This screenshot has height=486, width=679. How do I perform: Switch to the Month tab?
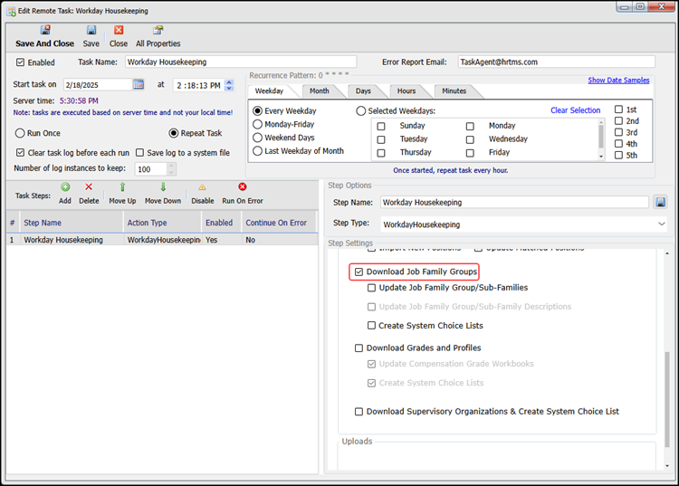click(x=320, y=91)
